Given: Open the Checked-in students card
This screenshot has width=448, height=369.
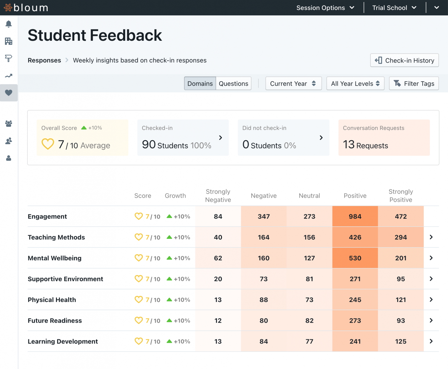Looking at the screenshot, I should click(183, 138).
